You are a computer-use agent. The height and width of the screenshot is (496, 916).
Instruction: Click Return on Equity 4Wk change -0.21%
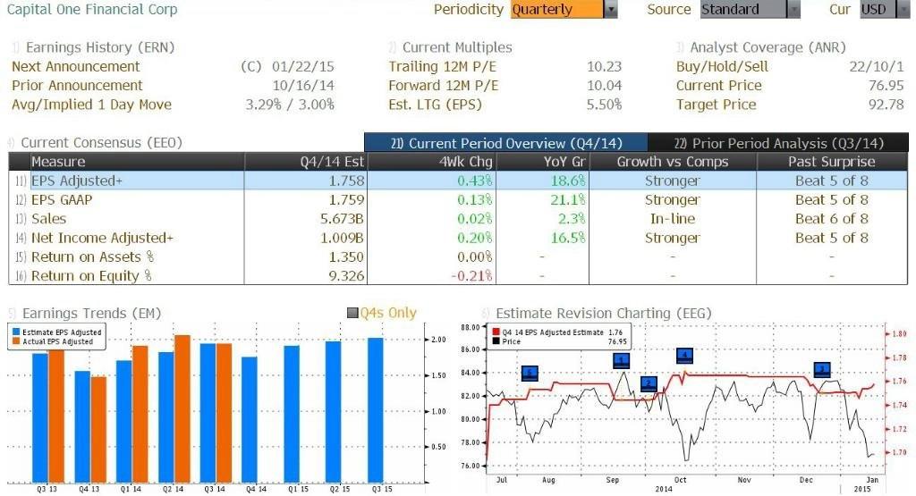tap(471, 275)
